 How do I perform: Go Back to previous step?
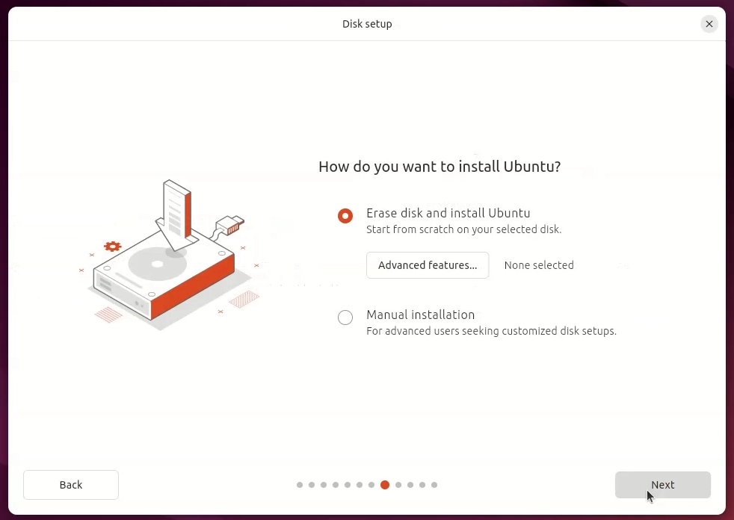(71, 485)
